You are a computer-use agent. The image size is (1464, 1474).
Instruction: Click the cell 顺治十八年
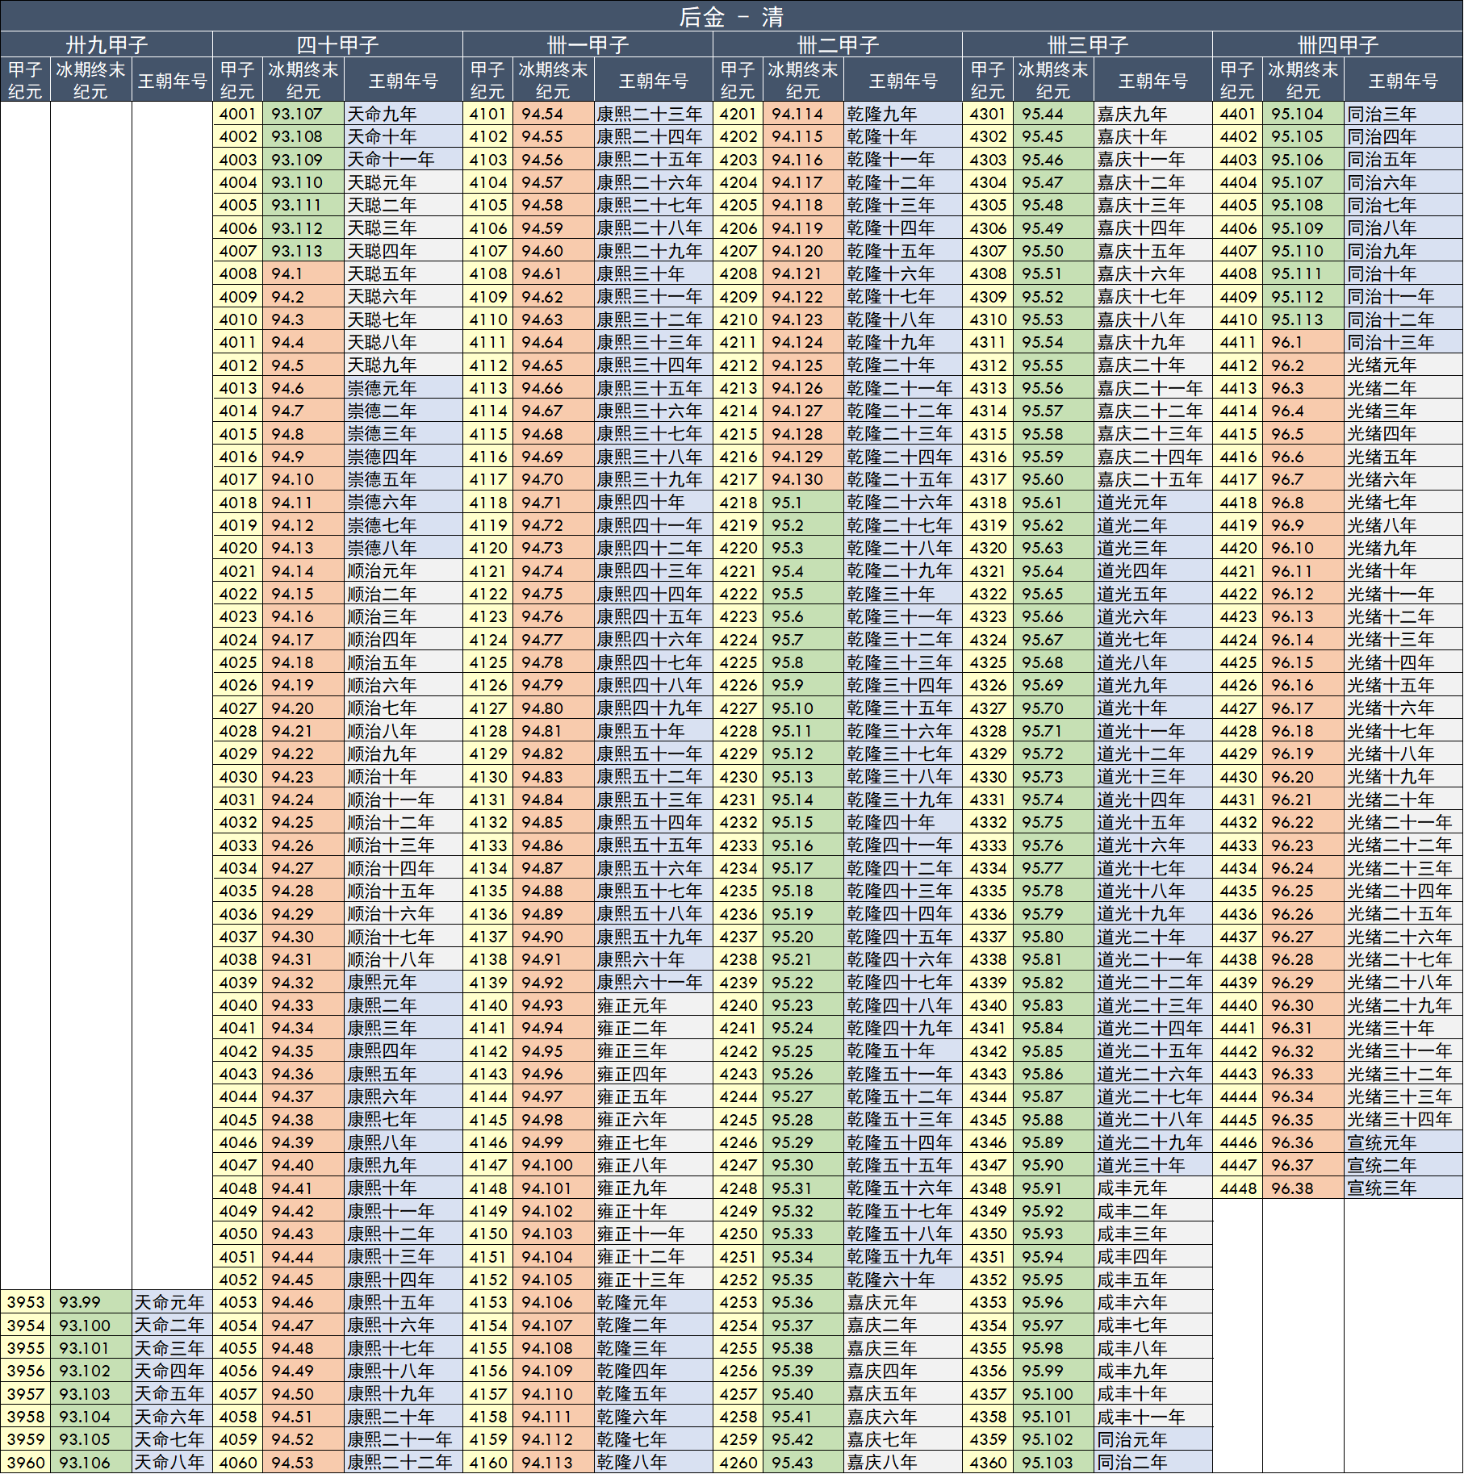coord(404,959)
